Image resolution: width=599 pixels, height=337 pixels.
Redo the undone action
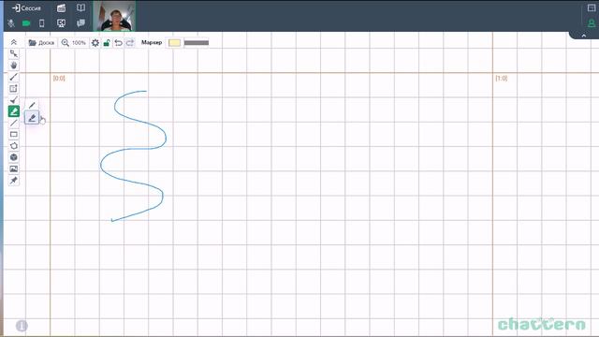[130, 43]
